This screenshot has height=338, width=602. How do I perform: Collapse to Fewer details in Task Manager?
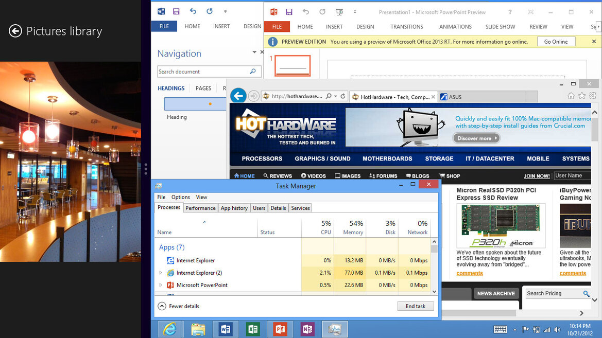pyautogui.click(x=179, y=306)
